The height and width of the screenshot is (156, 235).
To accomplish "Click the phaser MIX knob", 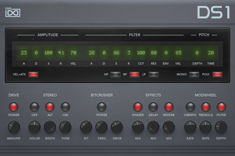I will [138, 127].
